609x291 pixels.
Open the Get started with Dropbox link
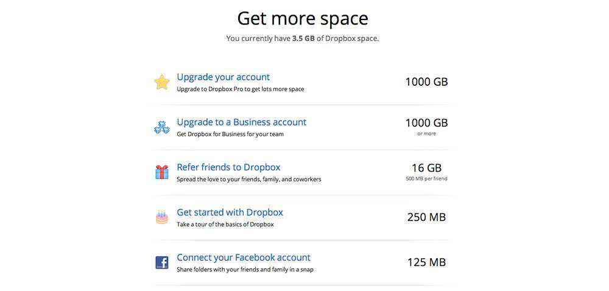tap(230, 212)
